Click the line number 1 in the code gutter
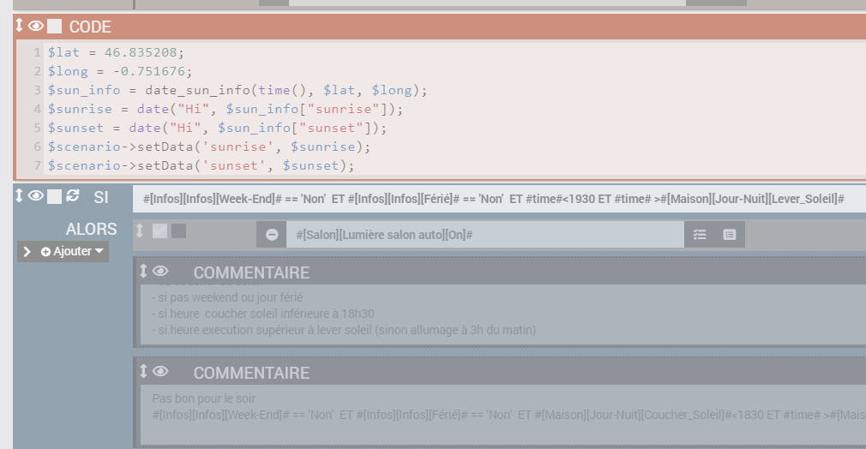The height and width of the screenshot is (449, 866). [x=37, y=52]
